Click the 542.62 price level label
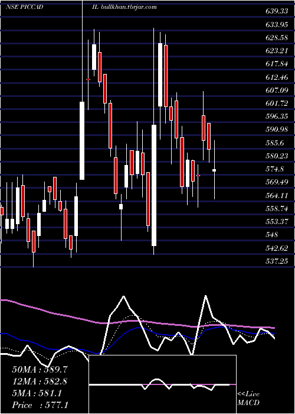The image size is (295, 414). pyautogui.click(x=277, y=248)
